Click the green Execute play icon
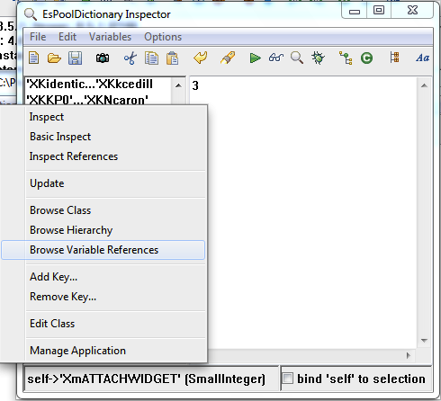 point(255,58)
